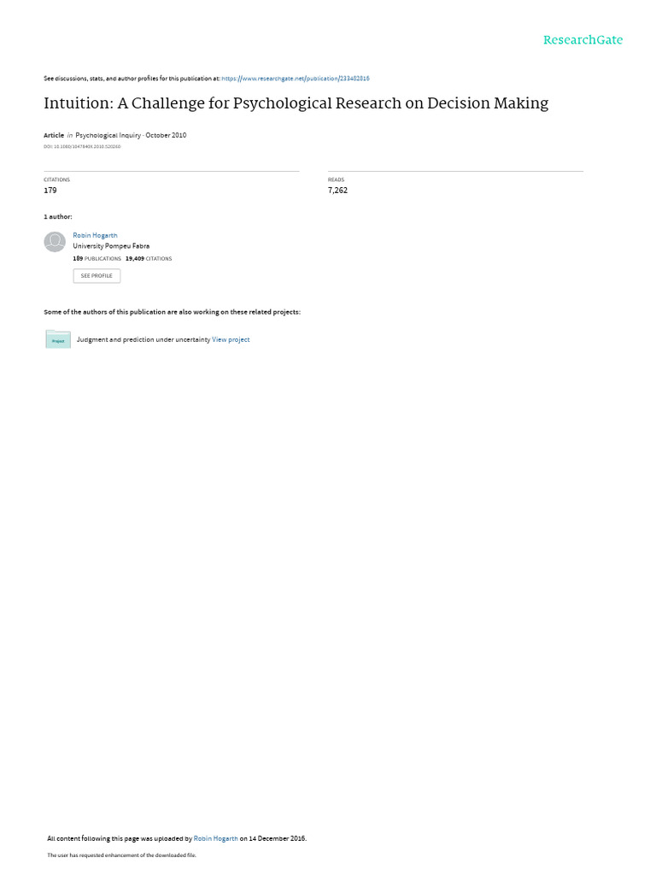The image size is (656, 875).
Task: Click the 189 PUBLICATIONS stat
Action: pos(97,259)
